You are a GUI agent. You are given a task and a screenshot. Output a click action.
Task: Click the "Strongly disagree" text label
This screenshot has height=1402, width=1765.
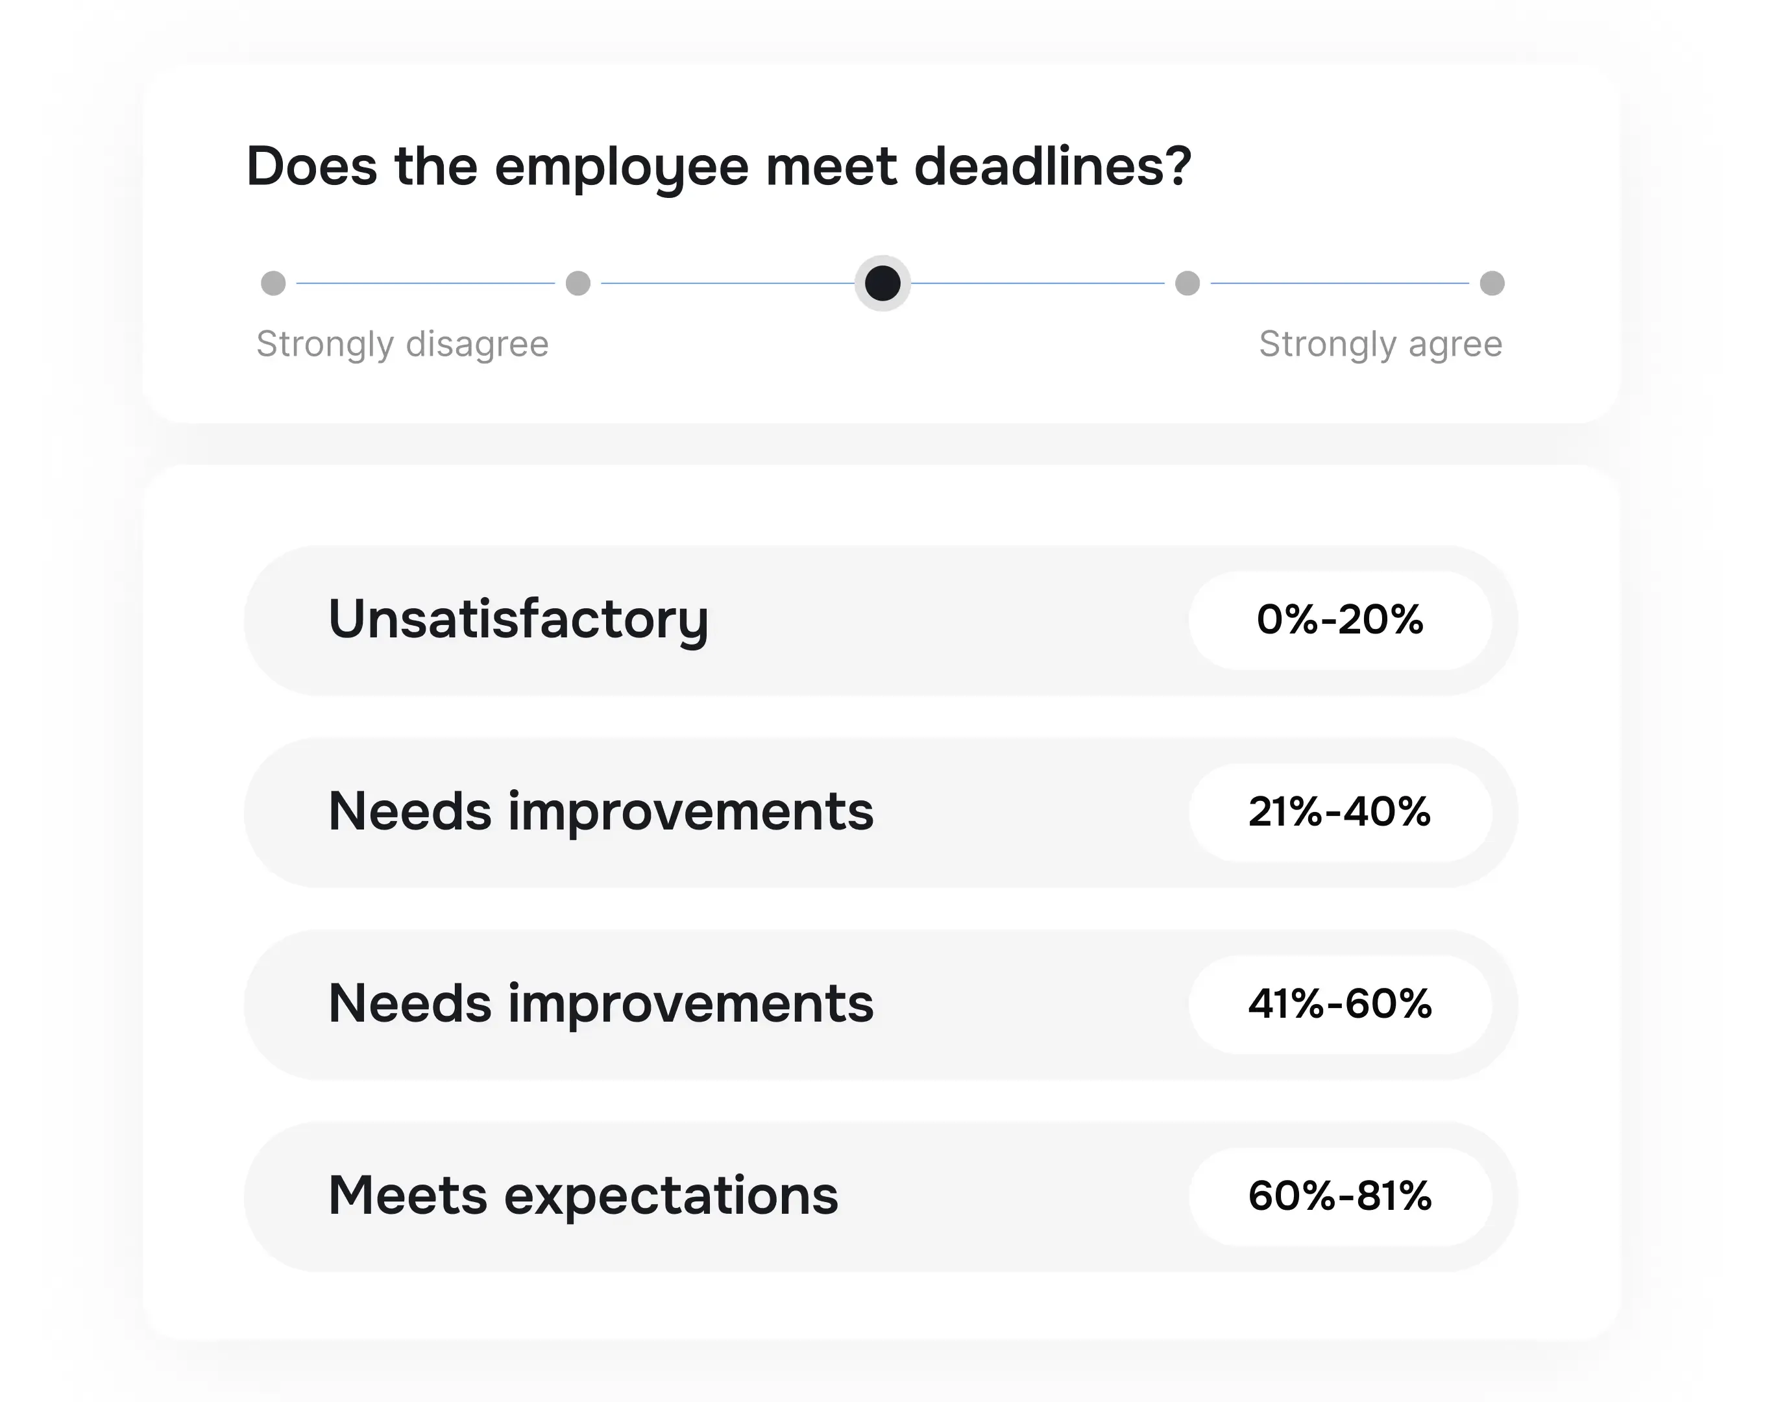tap(402, 344)
